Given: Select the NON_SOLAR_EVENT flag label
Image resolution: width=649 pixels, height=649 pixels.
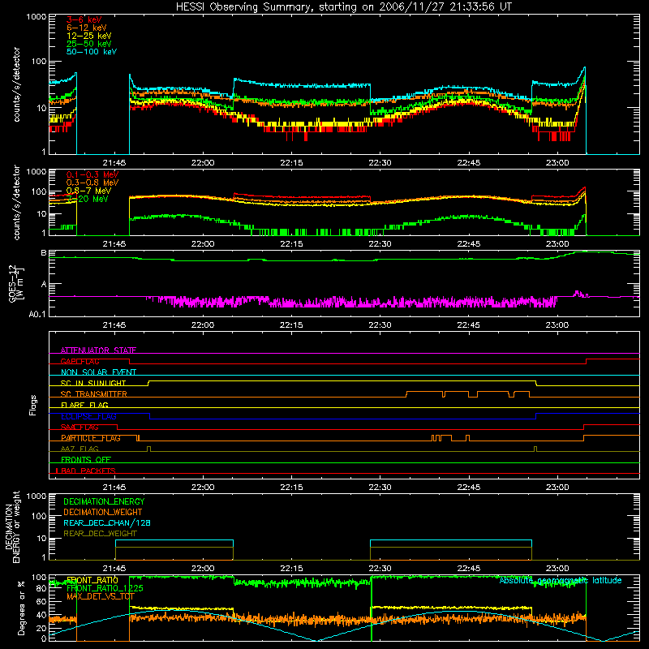Looking at the screenshot, I should coord(98,372).
